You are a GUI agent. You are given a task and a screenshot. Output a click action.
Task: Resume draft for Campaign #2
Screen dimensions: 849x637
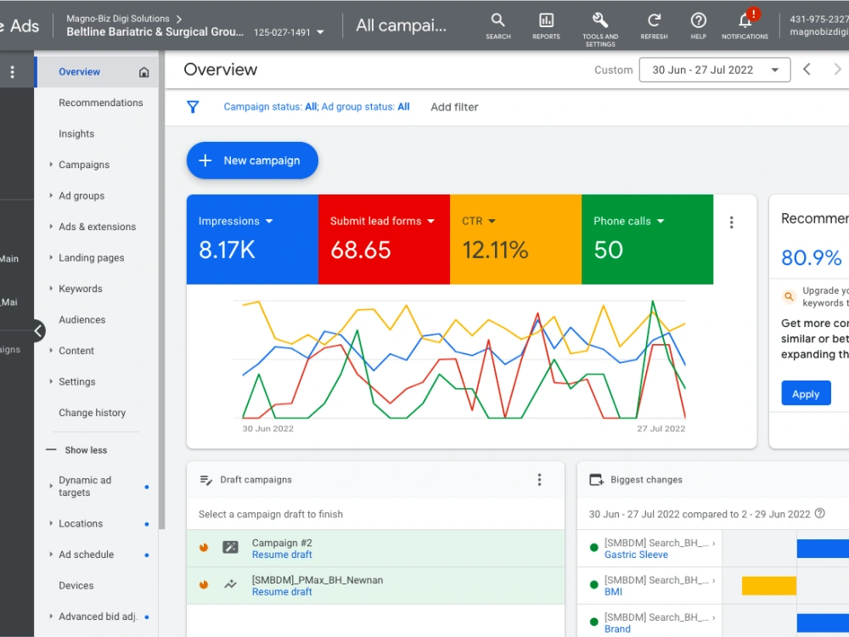(282, 555)
